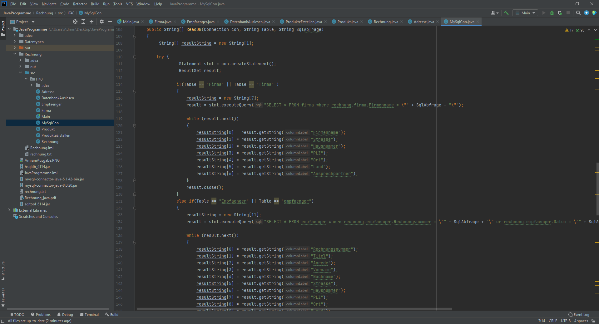Switch to the Firma.java tab

click(163, 22)
